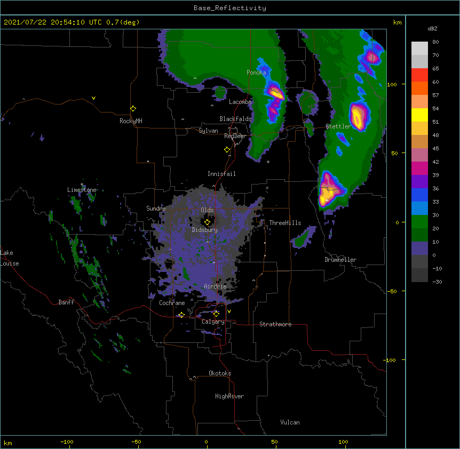This screenshot has width=460, height=449.
Task: Click the Strathmore label
Action: [x=275, y=324]
